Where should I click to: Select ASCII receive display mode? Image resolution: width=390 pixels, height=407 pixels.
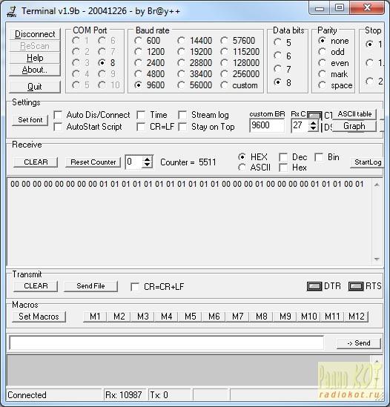(x=242, y=168)
